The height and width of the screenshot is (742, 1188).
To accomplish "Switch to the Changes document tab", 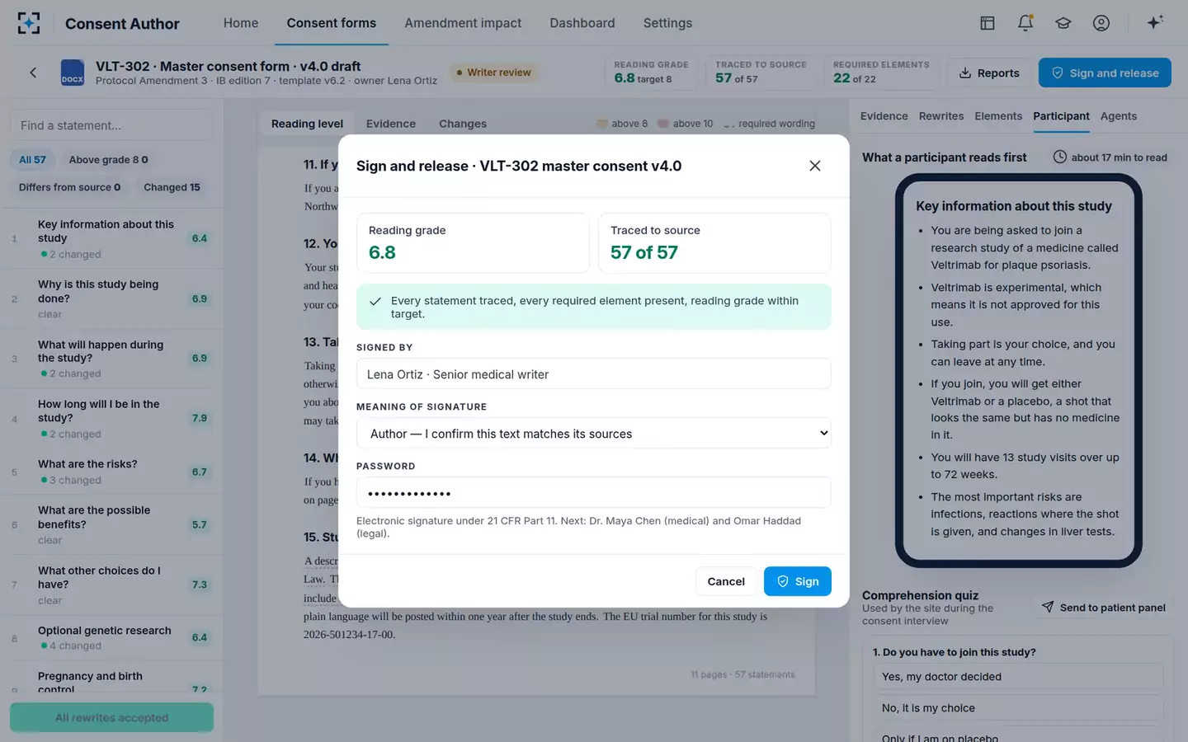I will (x=463, y=124).
